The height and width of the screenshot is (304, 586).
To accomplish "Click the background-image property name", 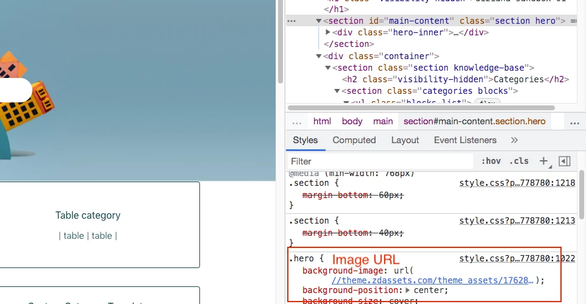I will 343,270.
